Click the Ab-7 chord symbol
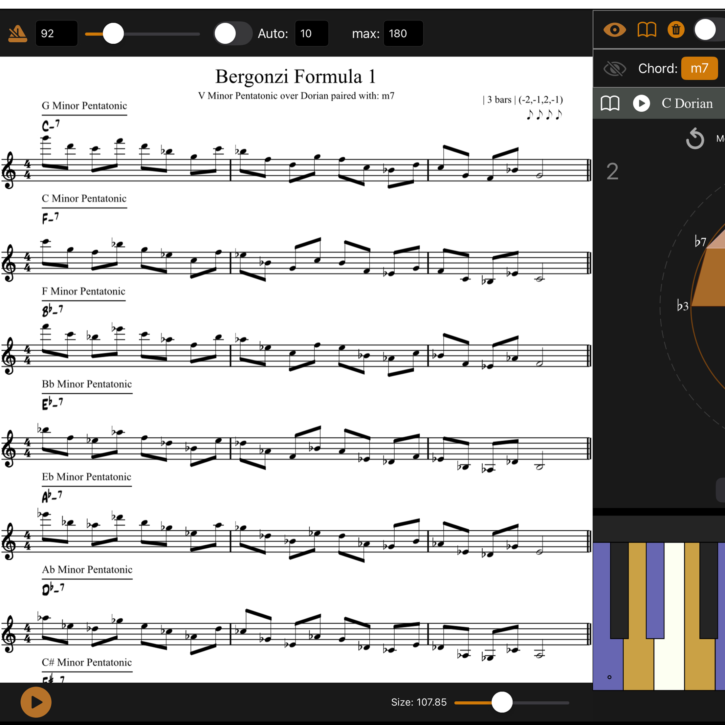This screenshot has height=725, width=725. 52,496
